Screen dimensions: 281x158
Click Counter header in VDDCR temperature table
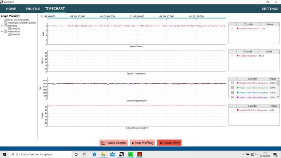[x=253, y=106]
